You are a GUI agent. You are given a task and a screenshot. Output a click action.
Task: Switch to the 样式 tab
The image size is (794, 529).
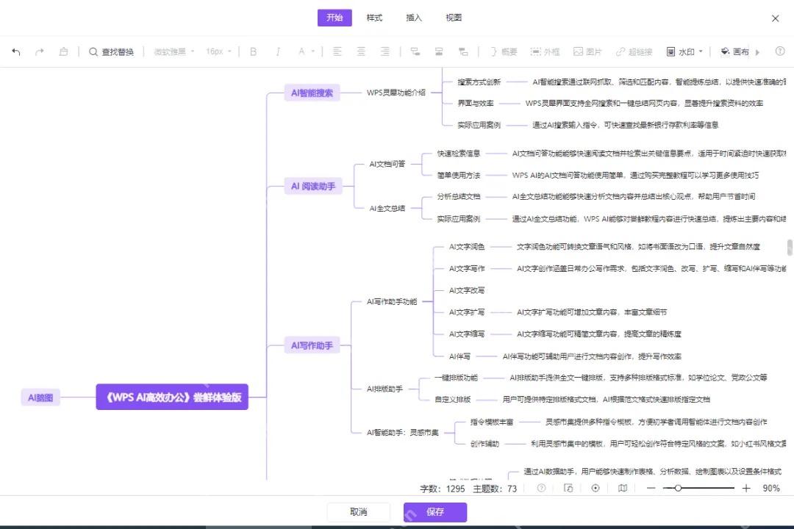[x=374, y=18]
